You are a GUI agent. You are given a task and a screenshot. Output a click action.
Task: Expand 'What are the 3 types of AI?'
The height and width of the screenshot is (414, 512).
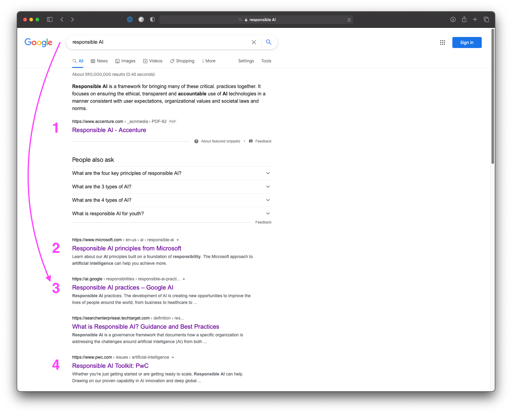click(x=172, y=187)
